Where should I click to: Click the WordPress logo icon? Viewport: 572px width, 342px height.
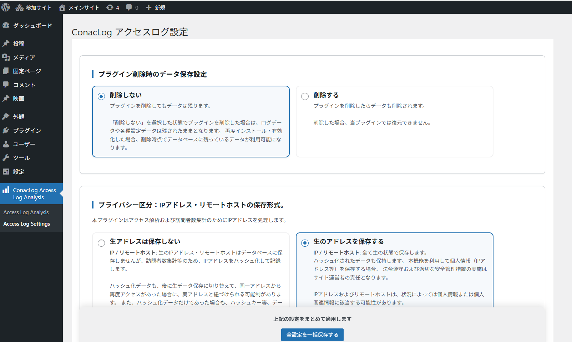click(x=6, y=7)
